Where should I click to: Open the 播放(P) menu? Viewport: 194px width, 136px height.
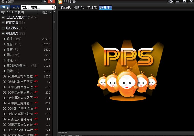66,8
